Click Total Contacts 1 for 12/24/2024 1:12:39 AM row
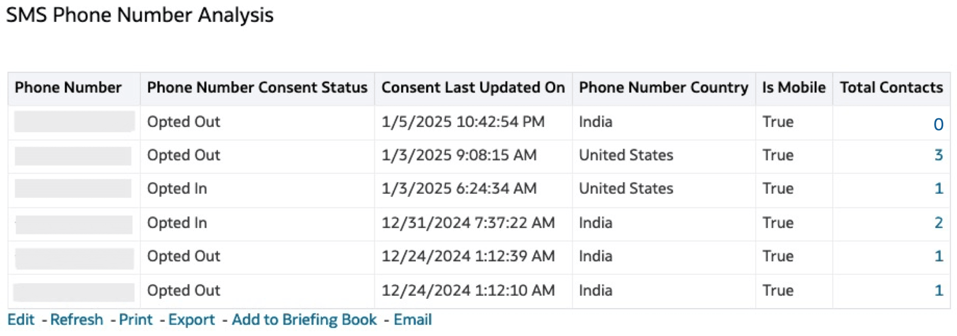Screen dimensions: 957x336 coord(939,256)
